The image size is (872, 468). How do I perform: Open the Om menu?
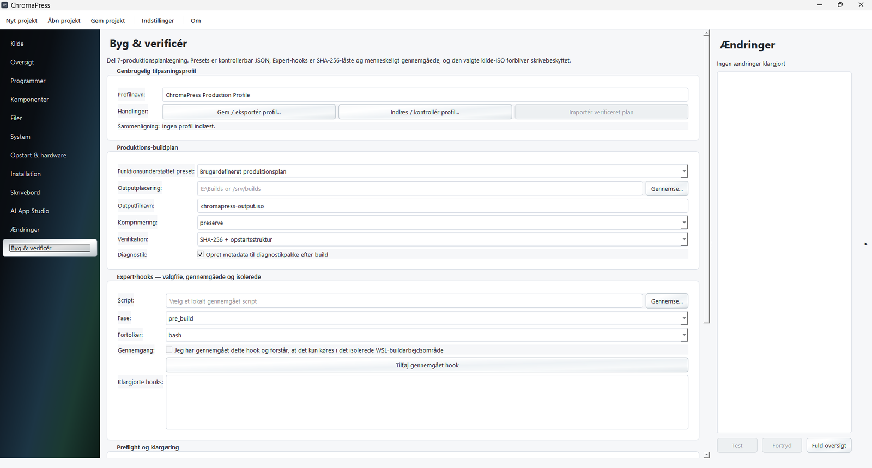pos(196,21)
